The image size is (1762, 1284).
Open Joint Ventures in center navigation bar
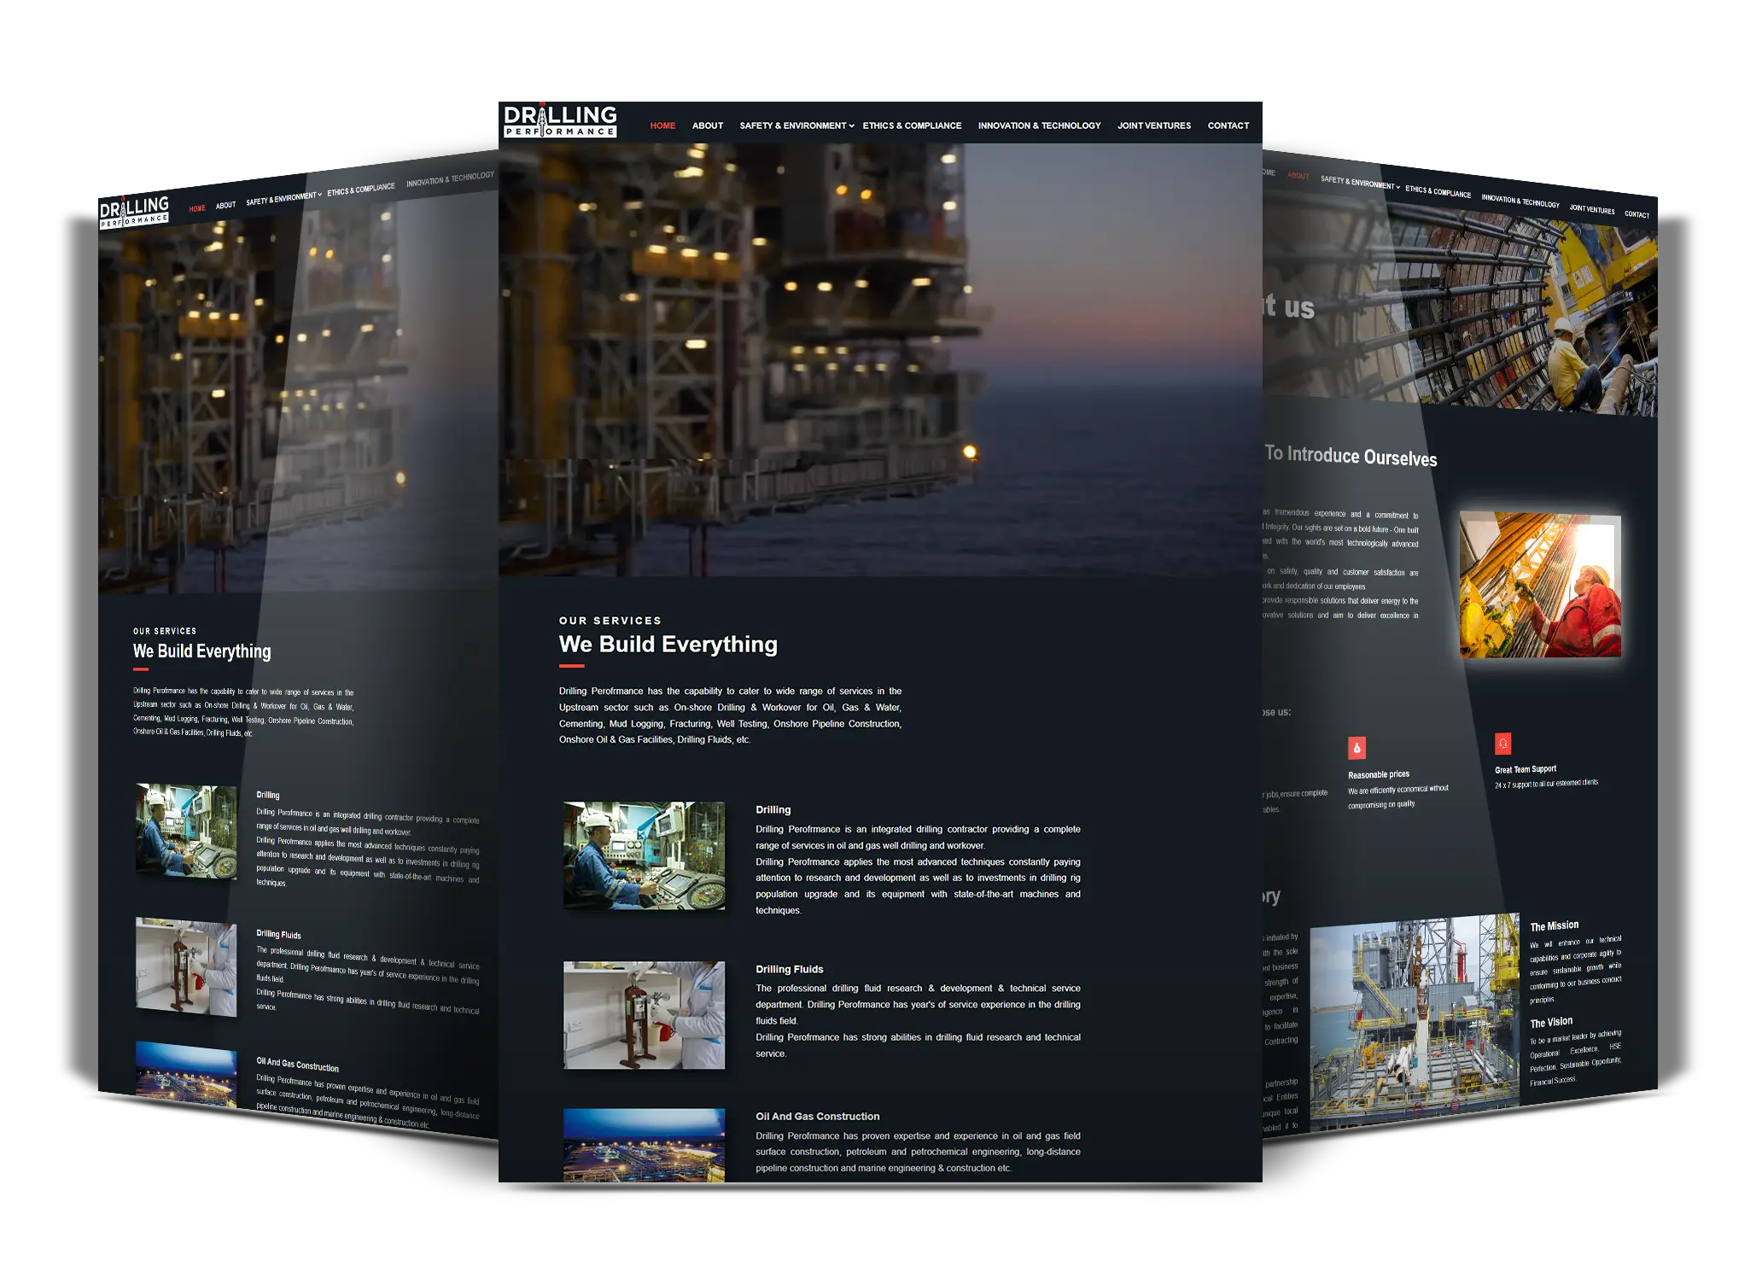(x=1153, y=125)
